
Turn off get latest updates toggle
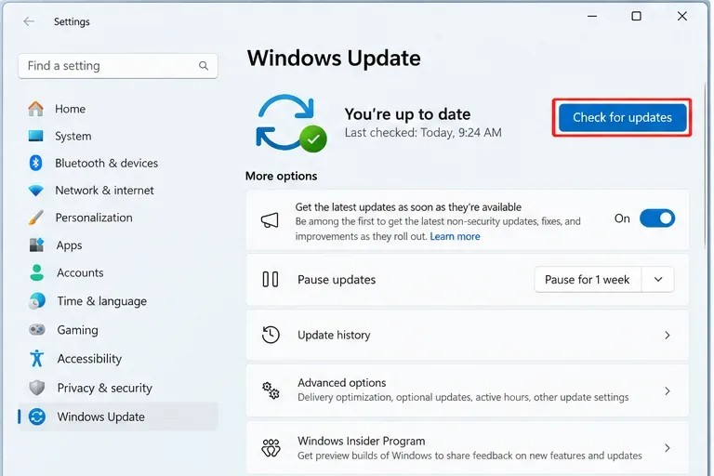(x=657, y=218)
